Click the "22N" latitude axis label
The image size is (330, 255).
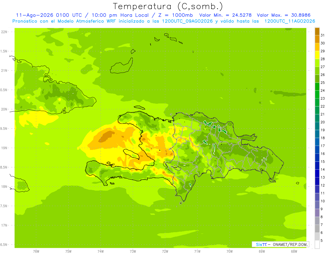4,32
